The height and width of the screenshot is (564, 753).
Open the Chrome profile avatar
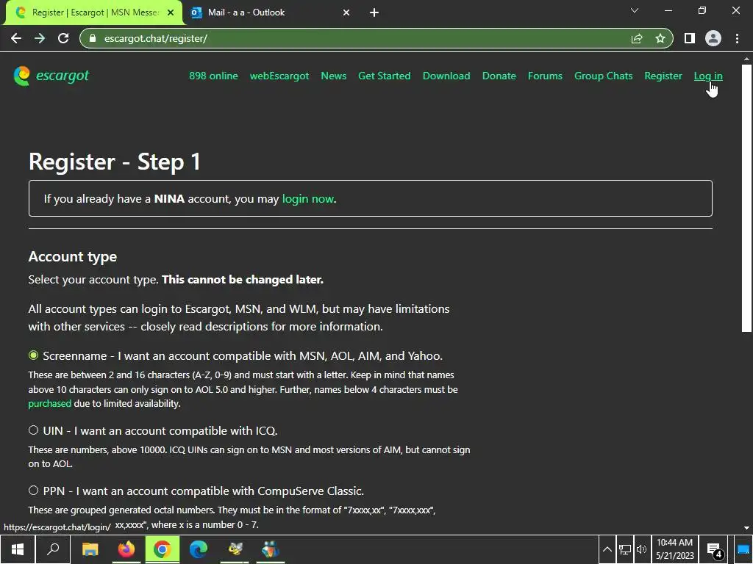pos(713,38)
